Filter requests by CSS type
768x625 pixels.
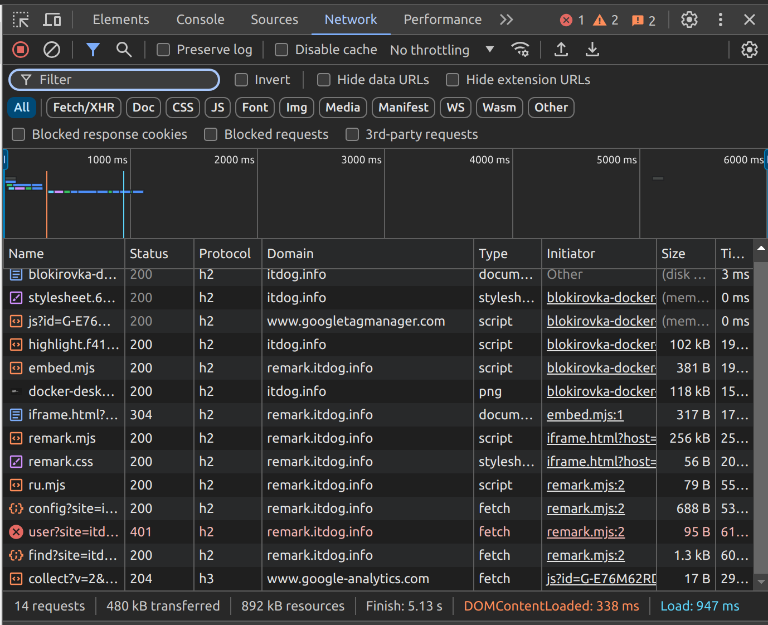click(x=183, y=108)
